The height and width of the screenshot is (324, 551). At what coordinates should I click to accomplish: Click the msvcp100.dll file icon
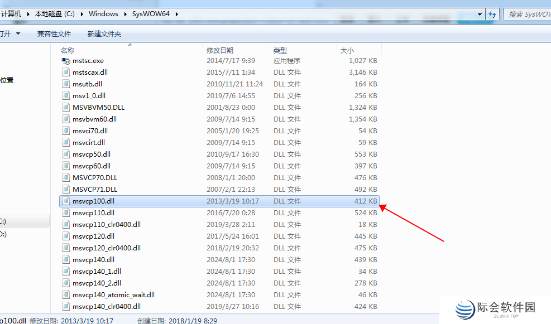click(x=66, y=201)
